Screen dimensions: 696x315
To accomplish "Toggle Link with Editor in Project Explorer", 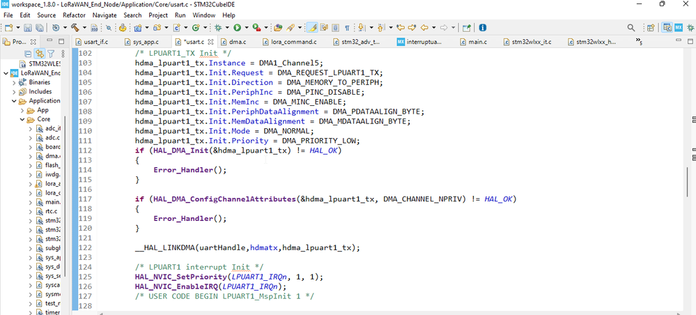I will 40,54.
